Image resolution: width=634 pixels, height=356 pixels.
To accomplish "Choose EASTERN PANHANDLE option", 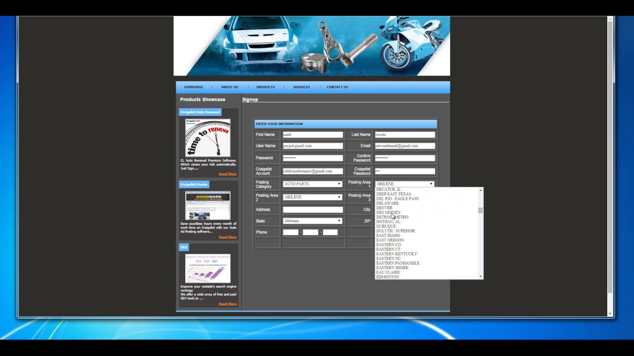I will click(x=427, y=263).
